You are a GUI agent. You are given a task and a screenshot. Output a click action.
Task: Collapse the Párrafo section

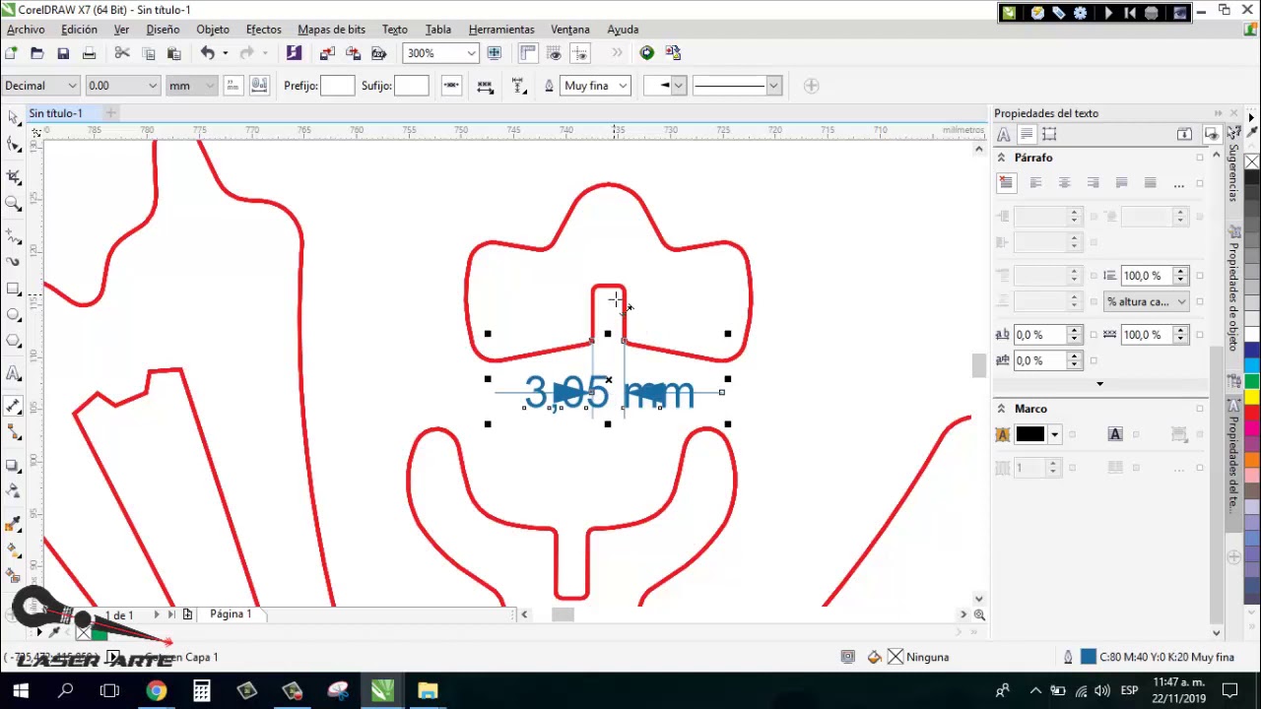[x=1001, y=158]
